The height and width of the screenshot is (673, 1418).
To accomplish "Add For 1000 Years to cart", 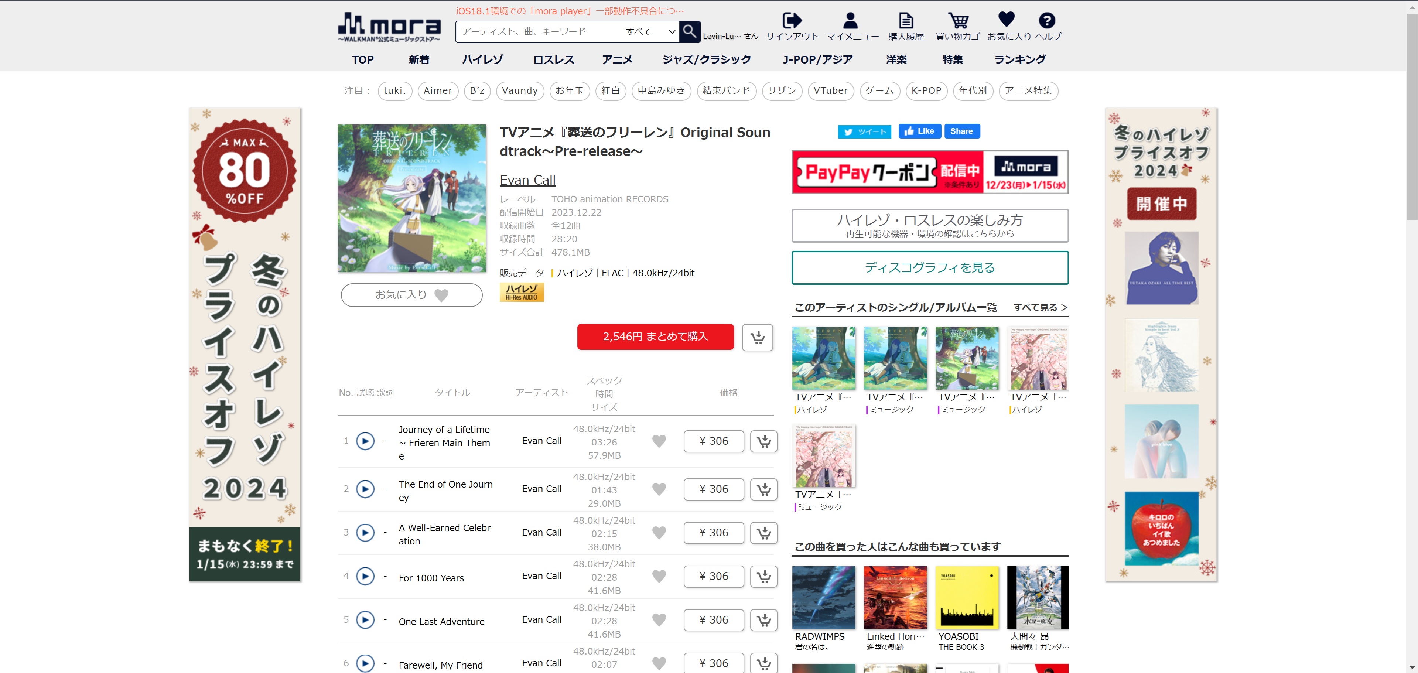I will 763,576.
